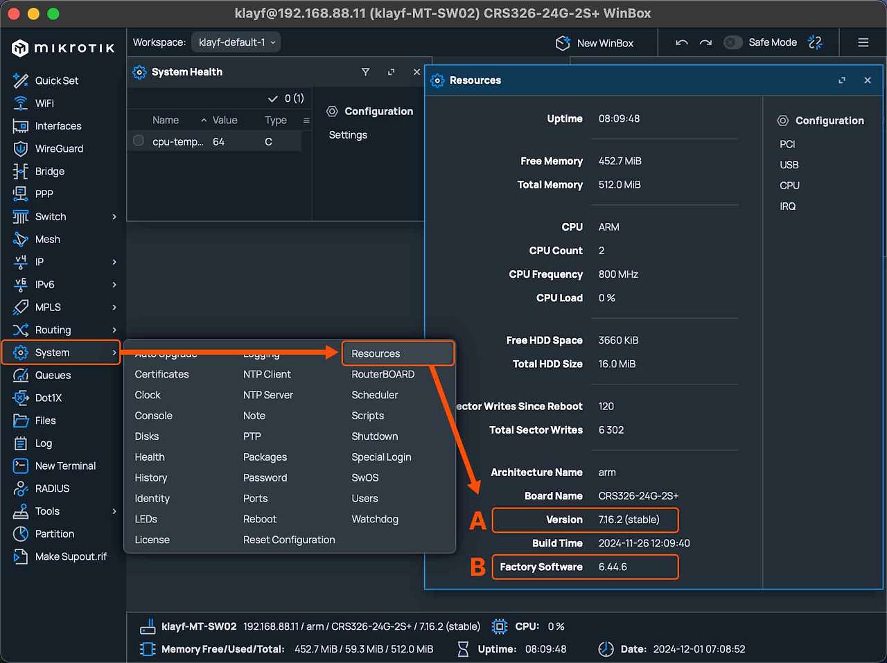
Task: Open the WireGuard shield icon
Action: coord(21,148)
